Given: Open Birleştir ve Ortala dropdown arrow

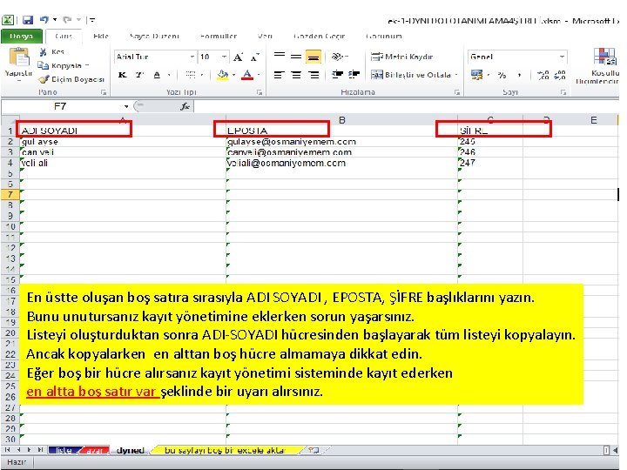Looking at the screenshot, I should [456, 75].
